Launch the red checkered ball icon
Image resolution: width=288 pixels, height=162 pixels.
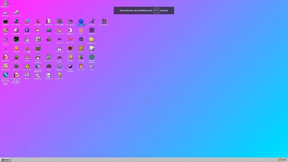pos(81,30)
